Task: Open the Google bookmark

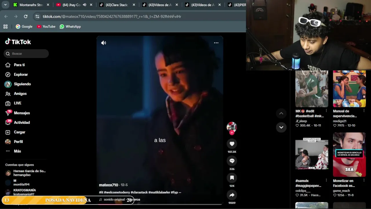Action: tap(24, 26)
